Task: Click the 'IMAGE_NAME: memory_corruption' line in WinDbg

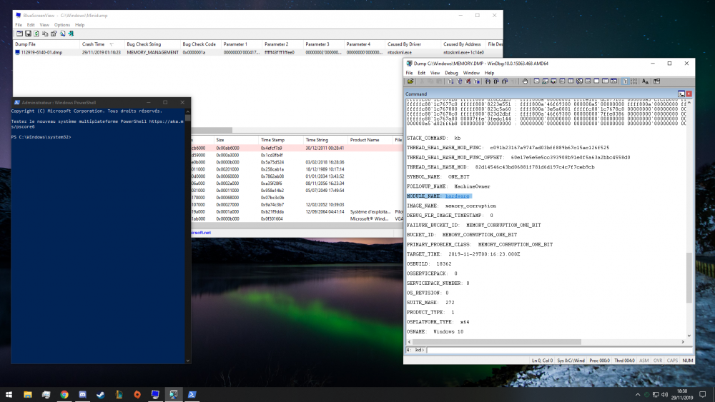Action: coord(451,206)
